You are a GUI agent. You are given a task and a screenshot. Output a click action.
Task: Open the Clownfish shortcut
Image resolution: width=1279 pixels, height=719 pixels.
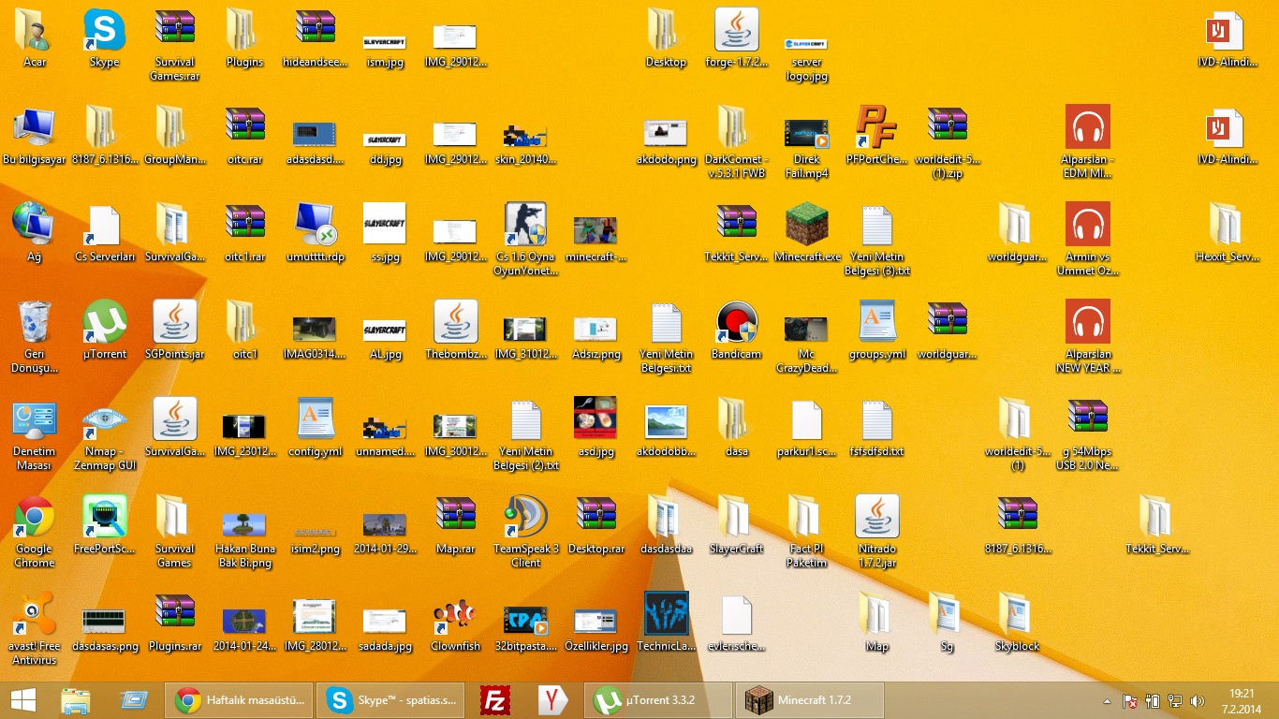[455, 624]
